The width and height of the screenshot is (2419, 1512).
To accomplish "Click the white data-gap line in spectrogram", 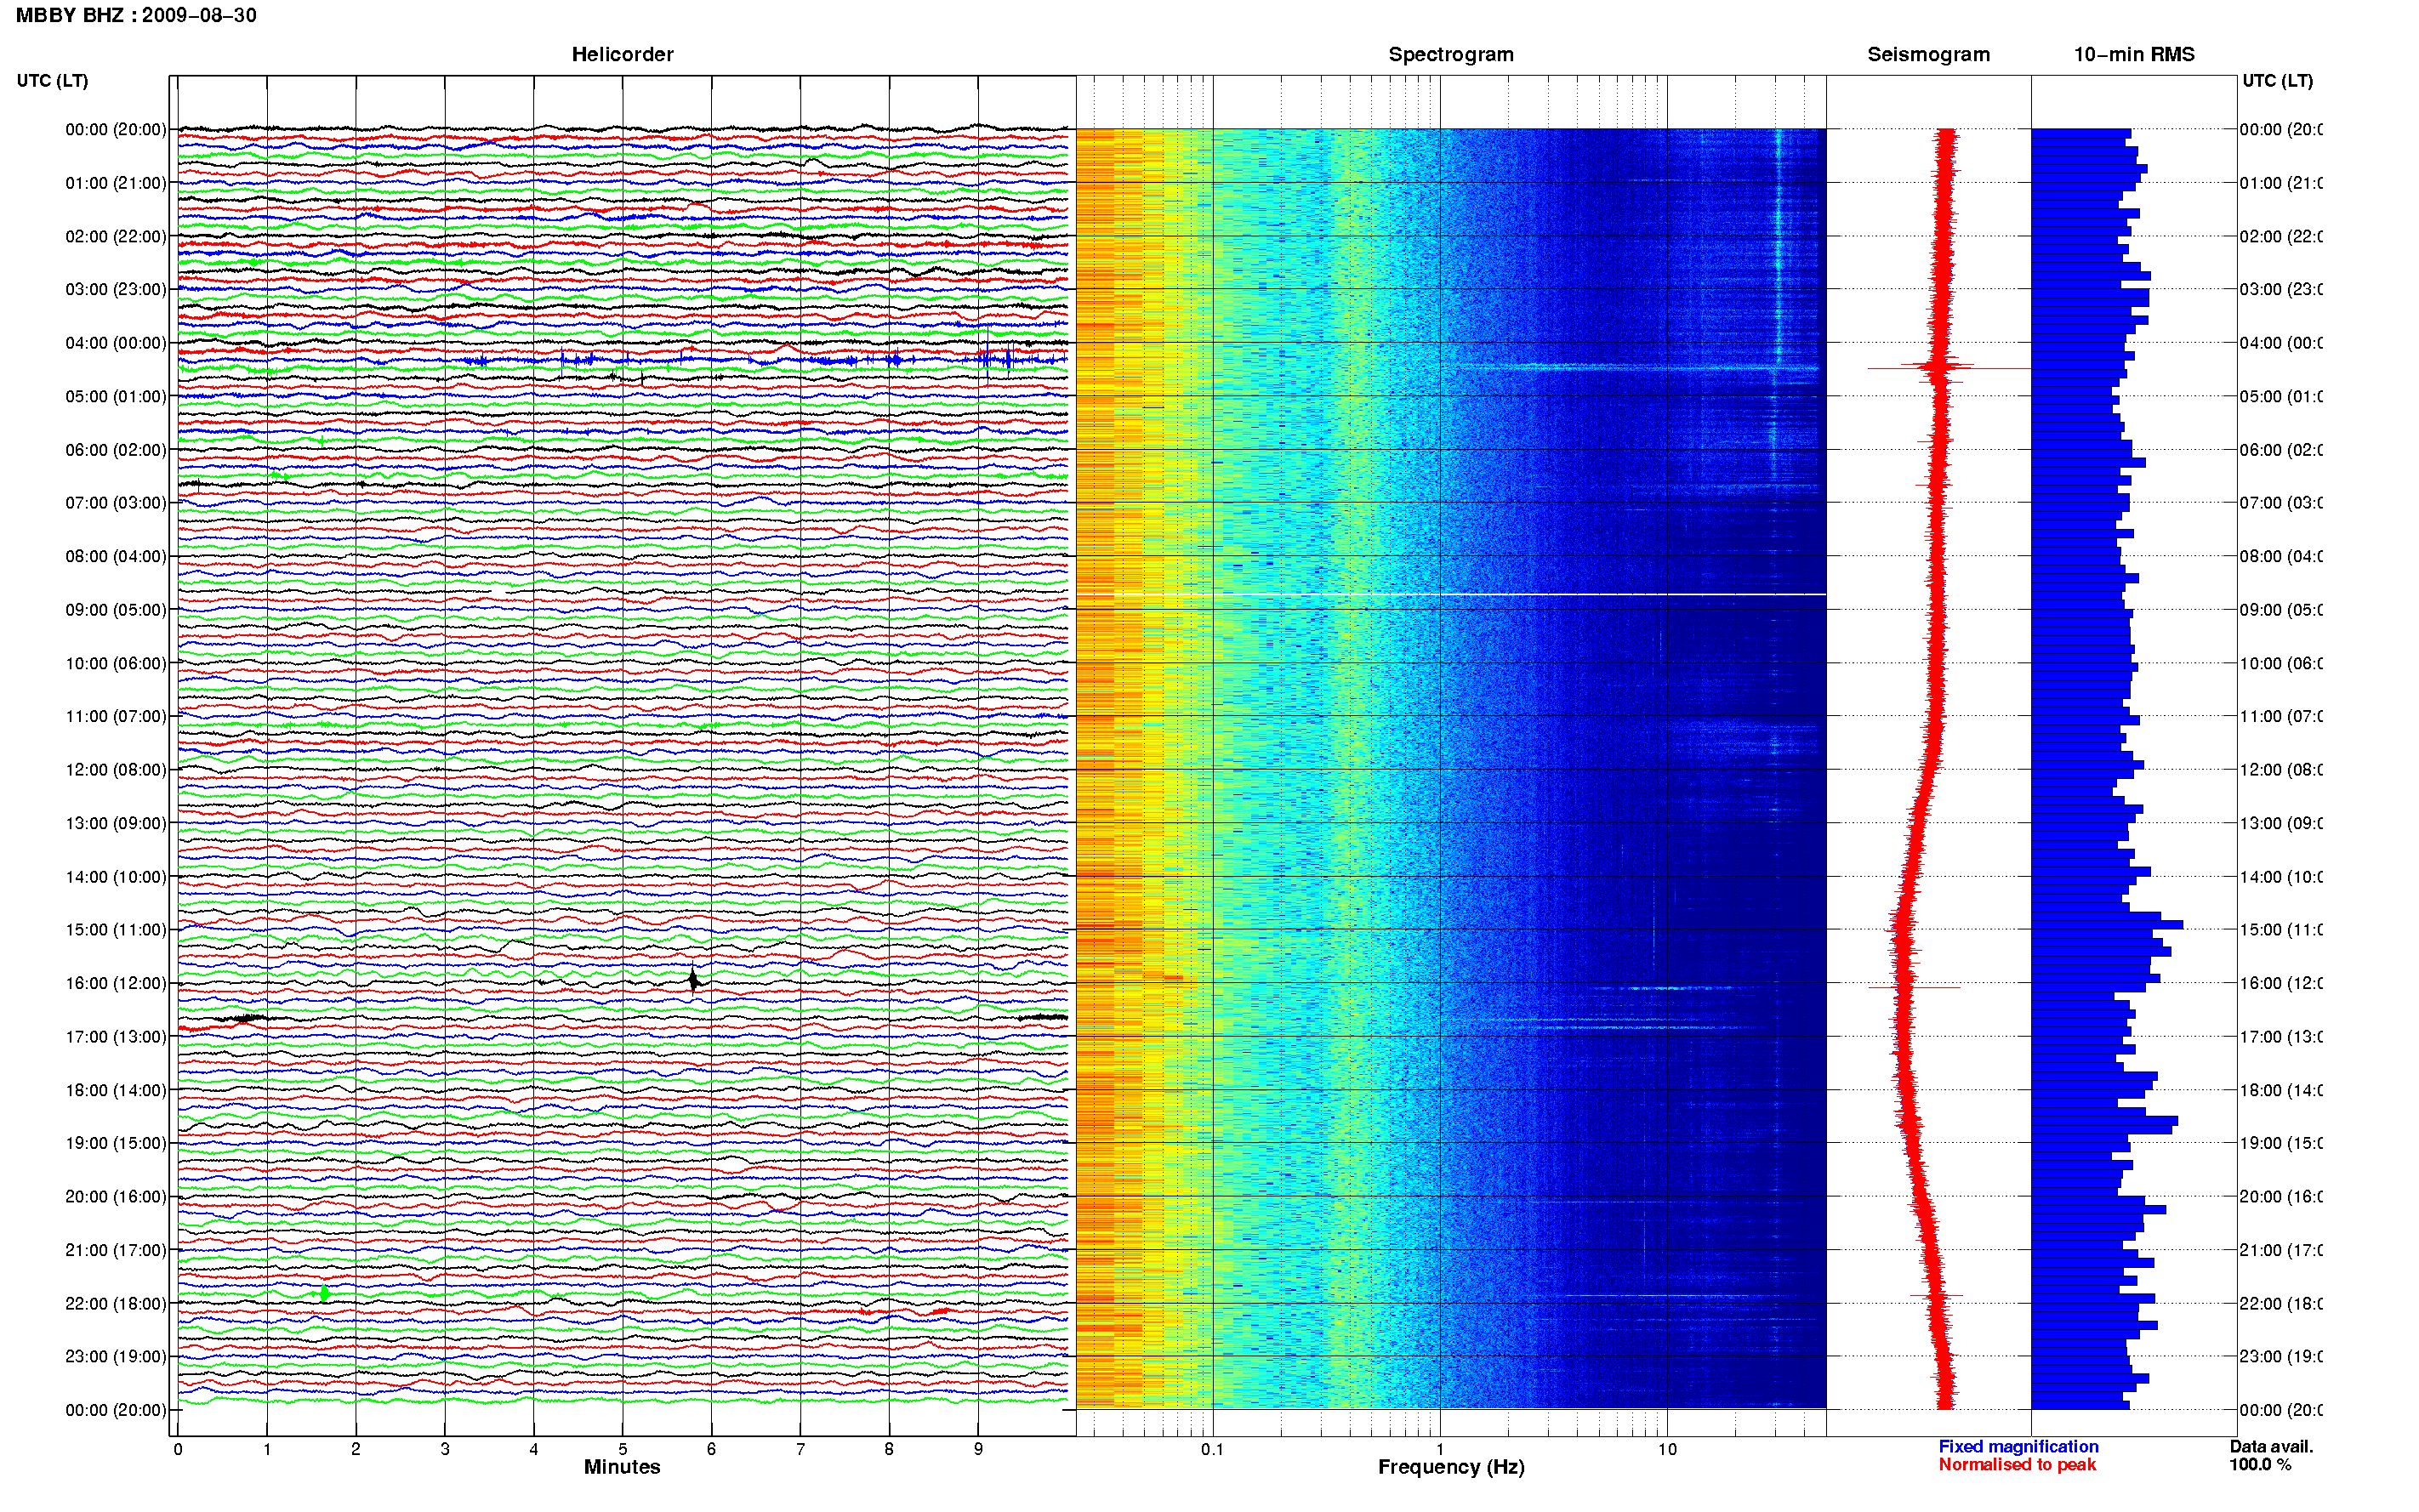I will coord(1451,595).
